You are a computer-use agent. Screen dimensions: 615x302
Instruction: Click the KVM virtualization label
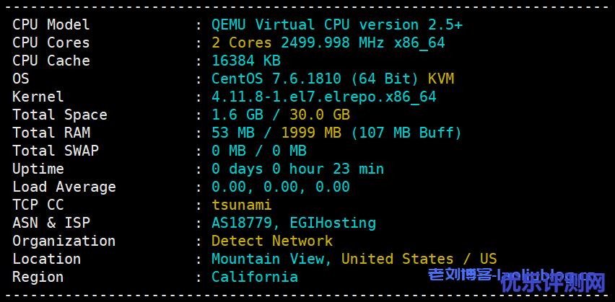point(441,79)
